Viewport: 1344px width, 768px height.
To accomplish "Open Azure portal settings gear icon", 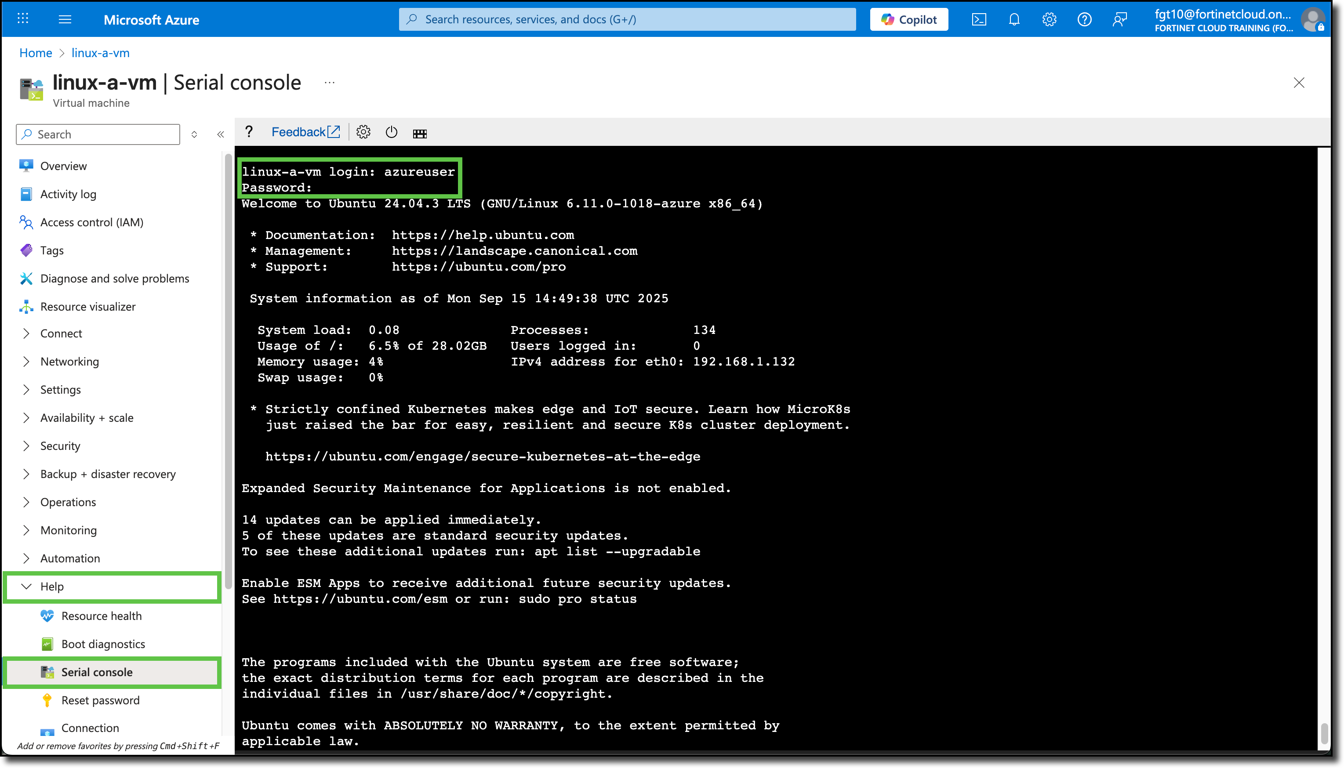I will tap(1049, 19).
